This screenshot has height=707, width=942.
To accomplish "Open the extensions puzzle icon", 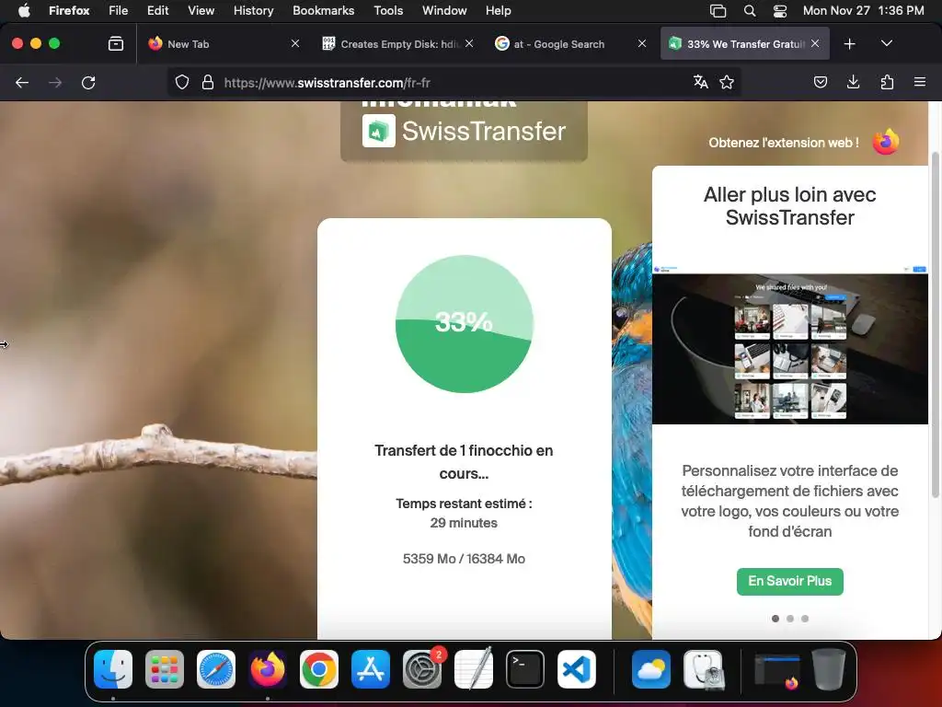I will coord(887,82).
